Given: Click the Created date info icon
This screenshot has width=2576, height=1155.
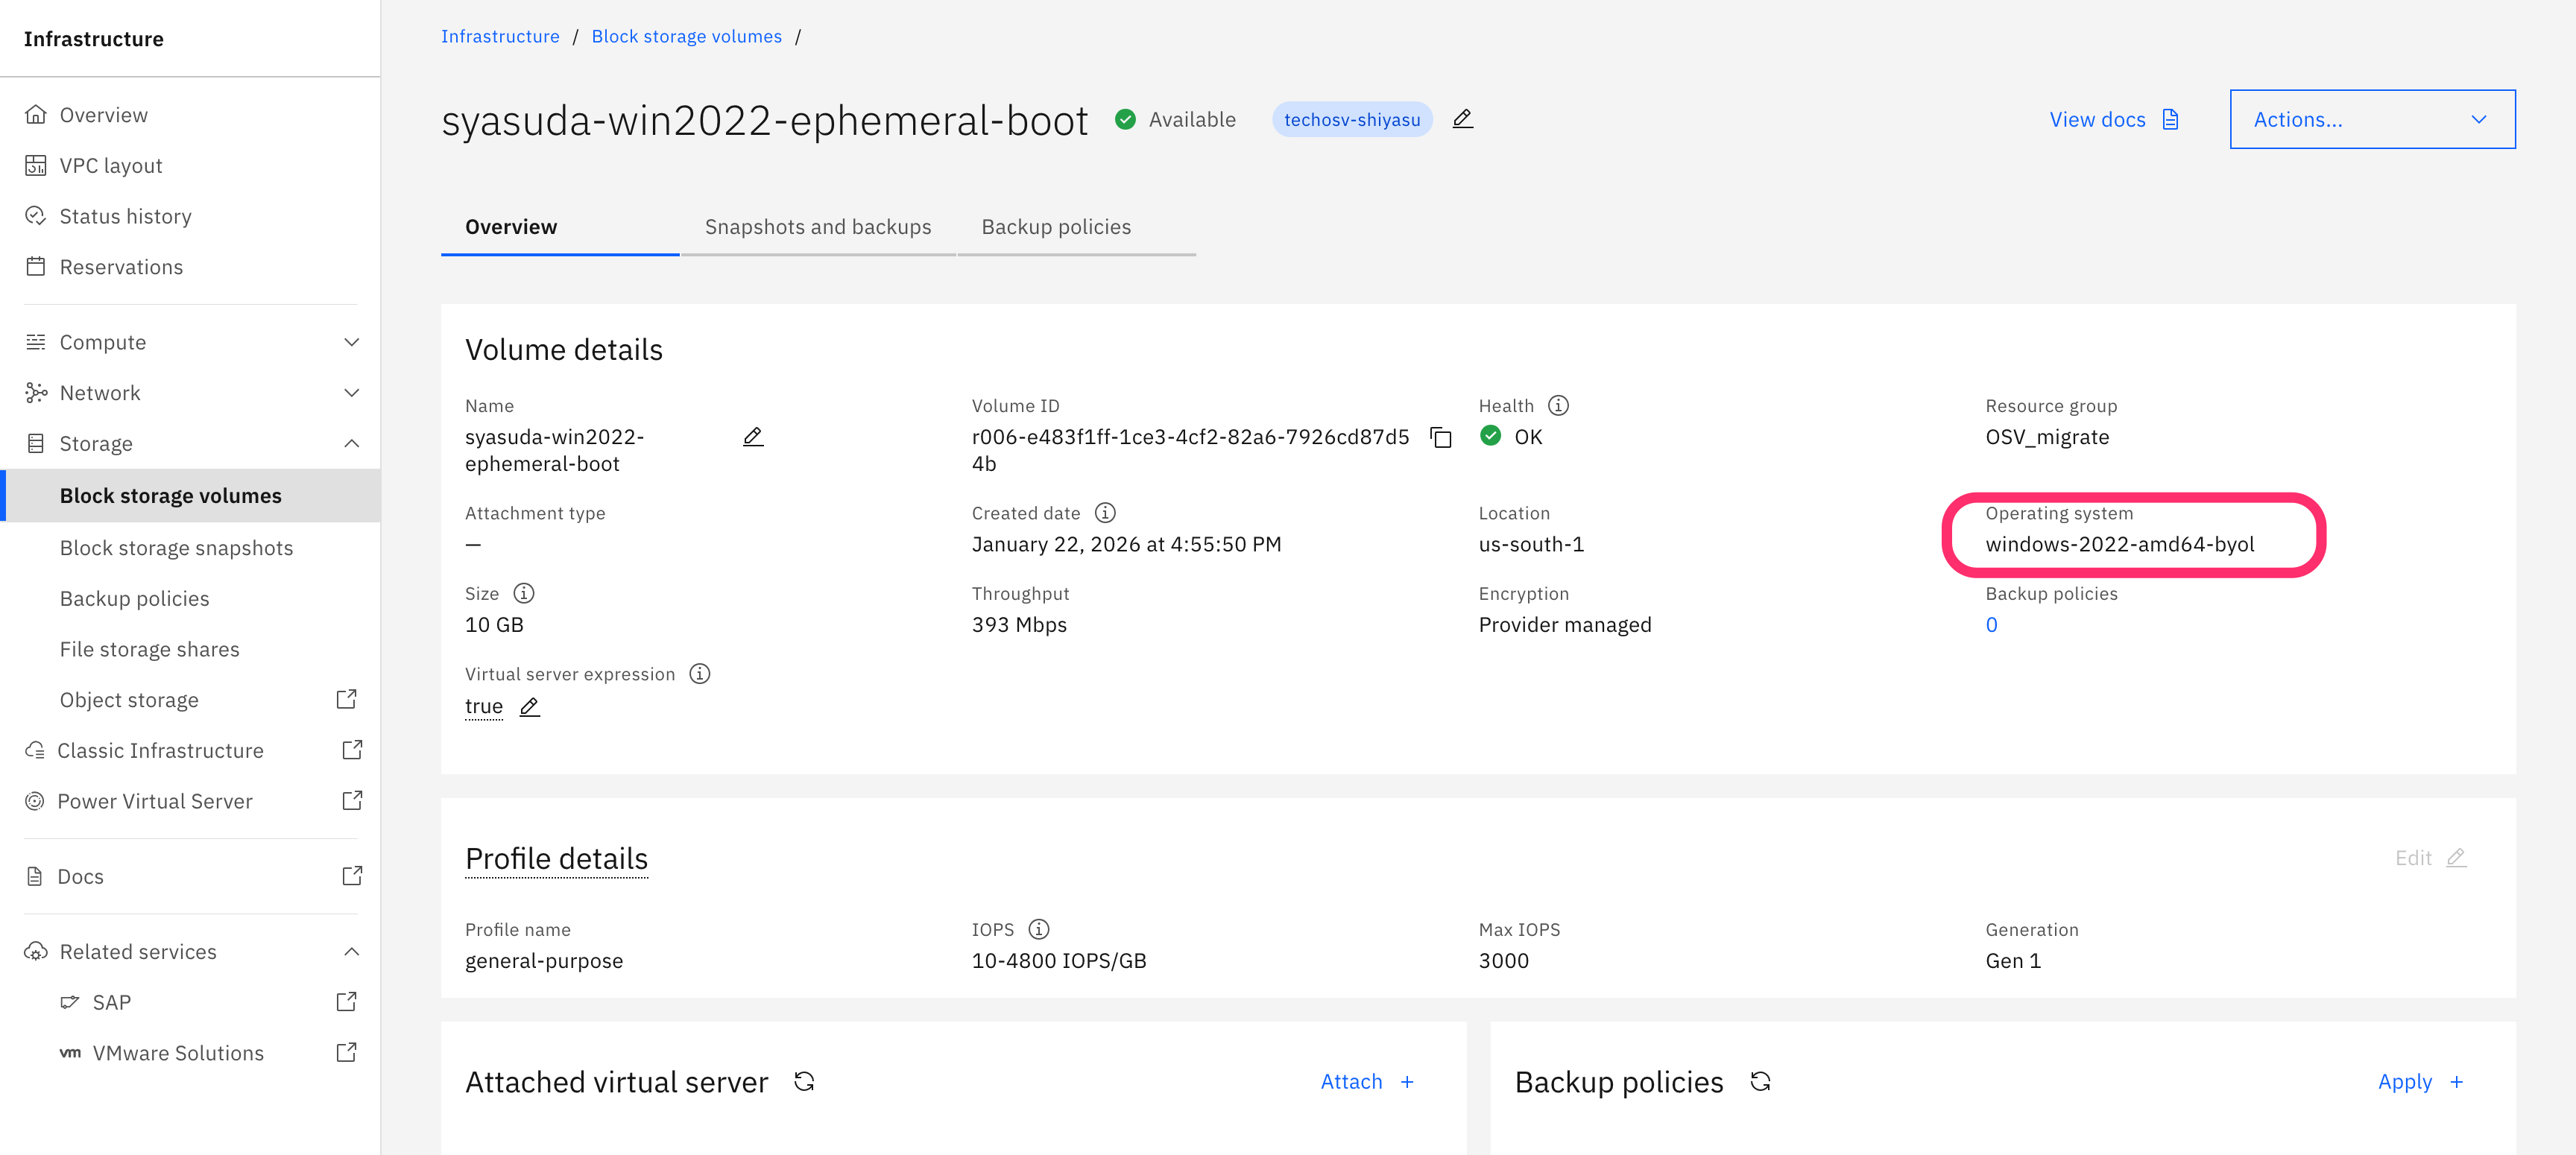Looking at the screenshot, I should click(x=1105, y=513).
